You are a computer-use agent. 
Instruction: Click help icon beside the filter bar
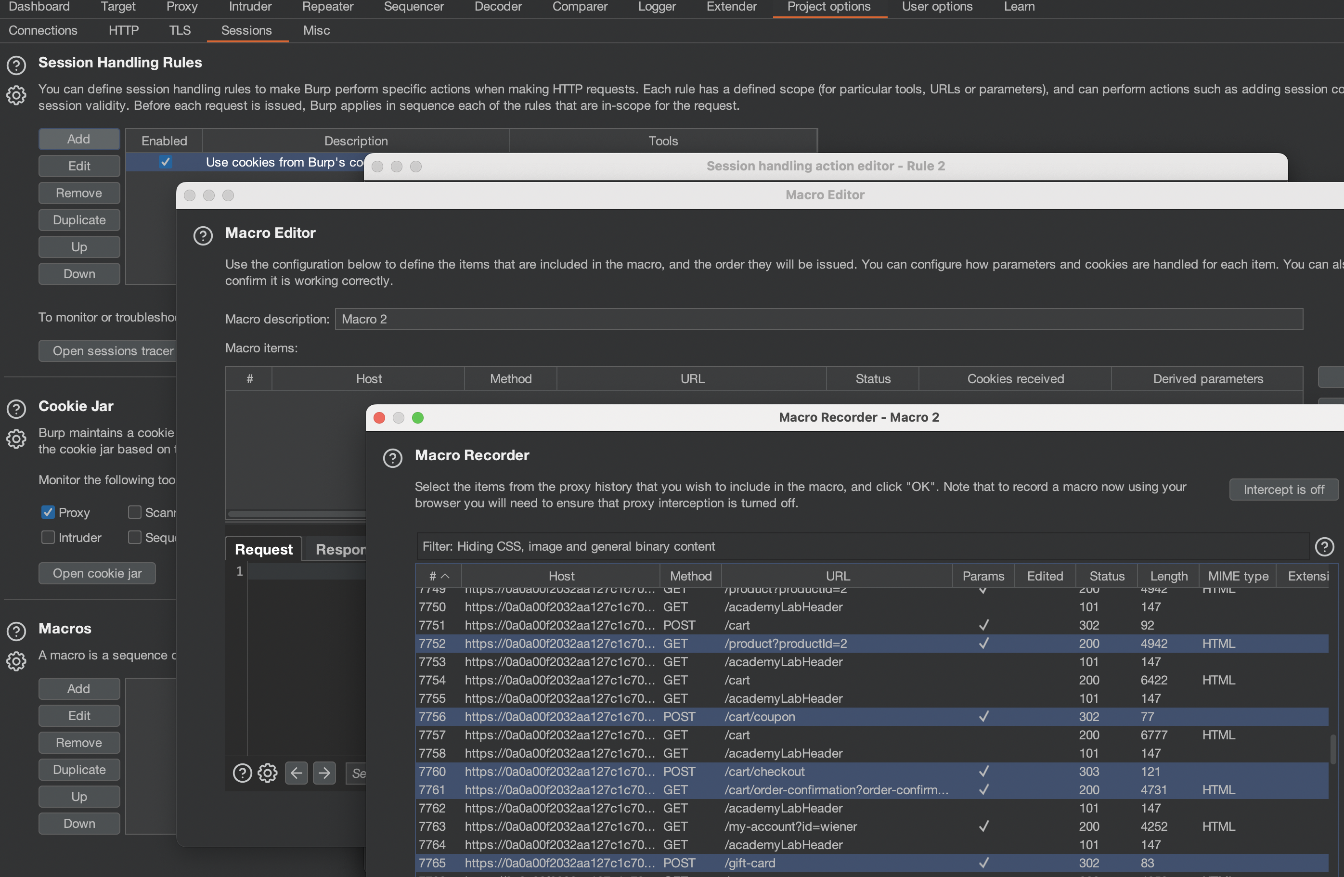1324,547
